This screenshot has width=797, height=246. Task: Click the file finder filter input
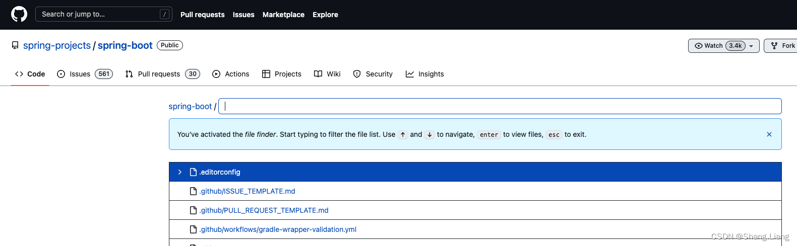(500, 106)
